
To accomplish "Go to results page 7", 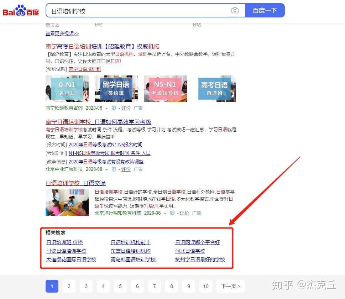I will 155,286.
